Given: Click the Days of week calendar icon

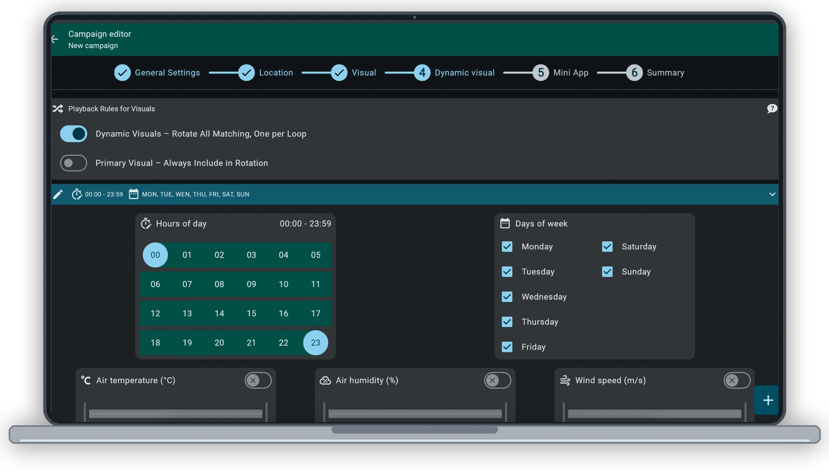Looking at the screenshot, I should click(505, 223).
